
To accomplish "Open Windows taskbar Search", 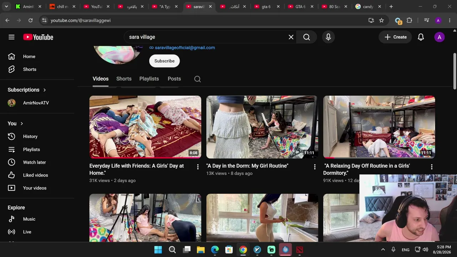I will coord(172,250).
